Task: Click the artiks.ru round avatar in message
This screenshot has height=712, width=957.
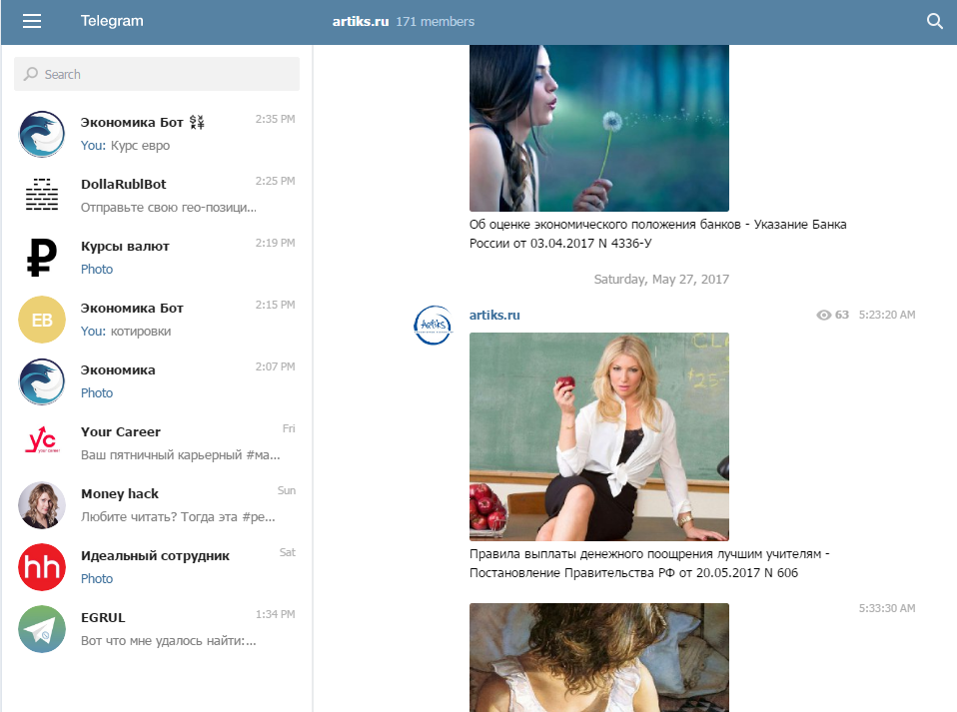Action: [433, 326]
